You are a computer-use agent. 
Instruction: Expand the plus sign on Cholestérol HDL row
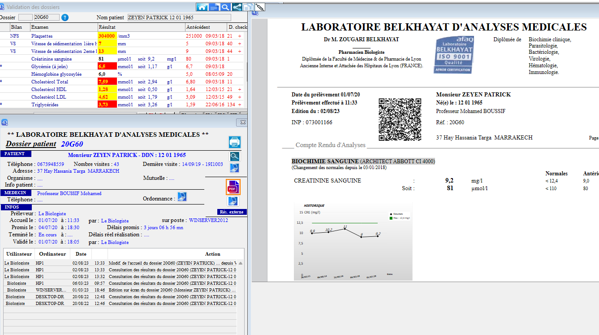240,89
